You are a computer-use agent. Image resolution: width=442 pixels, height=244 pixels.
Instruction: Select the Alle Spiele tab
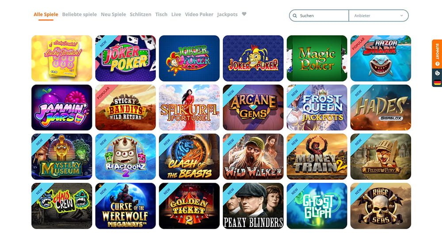(x=46, y=15)
